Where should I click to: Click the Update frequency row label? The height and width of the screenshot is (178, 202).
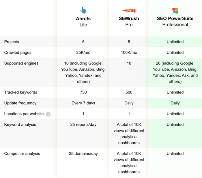pyautogui.click(x=21, y=103)
